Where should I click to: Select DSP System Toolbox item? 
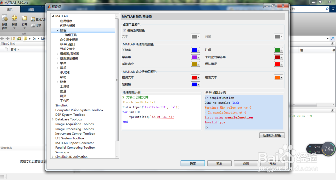70,115
